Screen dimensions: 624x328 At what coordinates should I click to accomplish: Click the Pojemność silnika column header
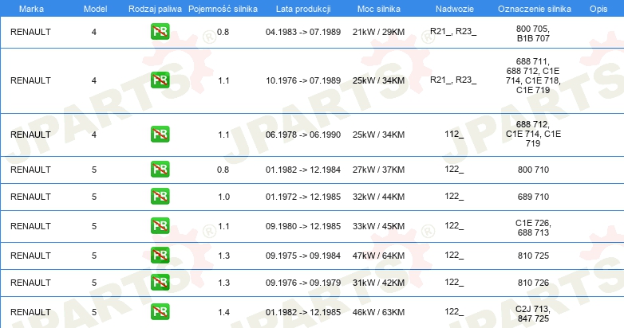coord(223,9)
